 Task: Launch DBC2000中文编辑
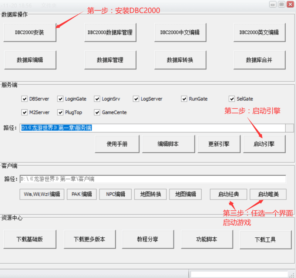pyautogui.click(x=180, y=33)
